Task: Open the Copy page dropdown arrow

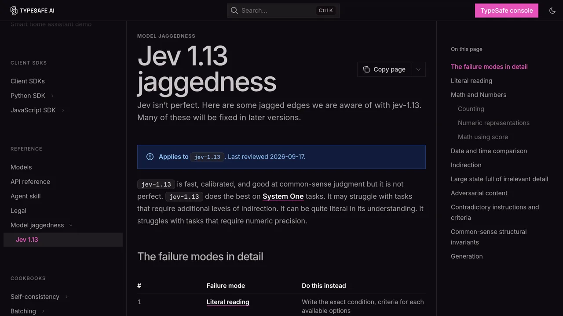Action: [418, 69]
